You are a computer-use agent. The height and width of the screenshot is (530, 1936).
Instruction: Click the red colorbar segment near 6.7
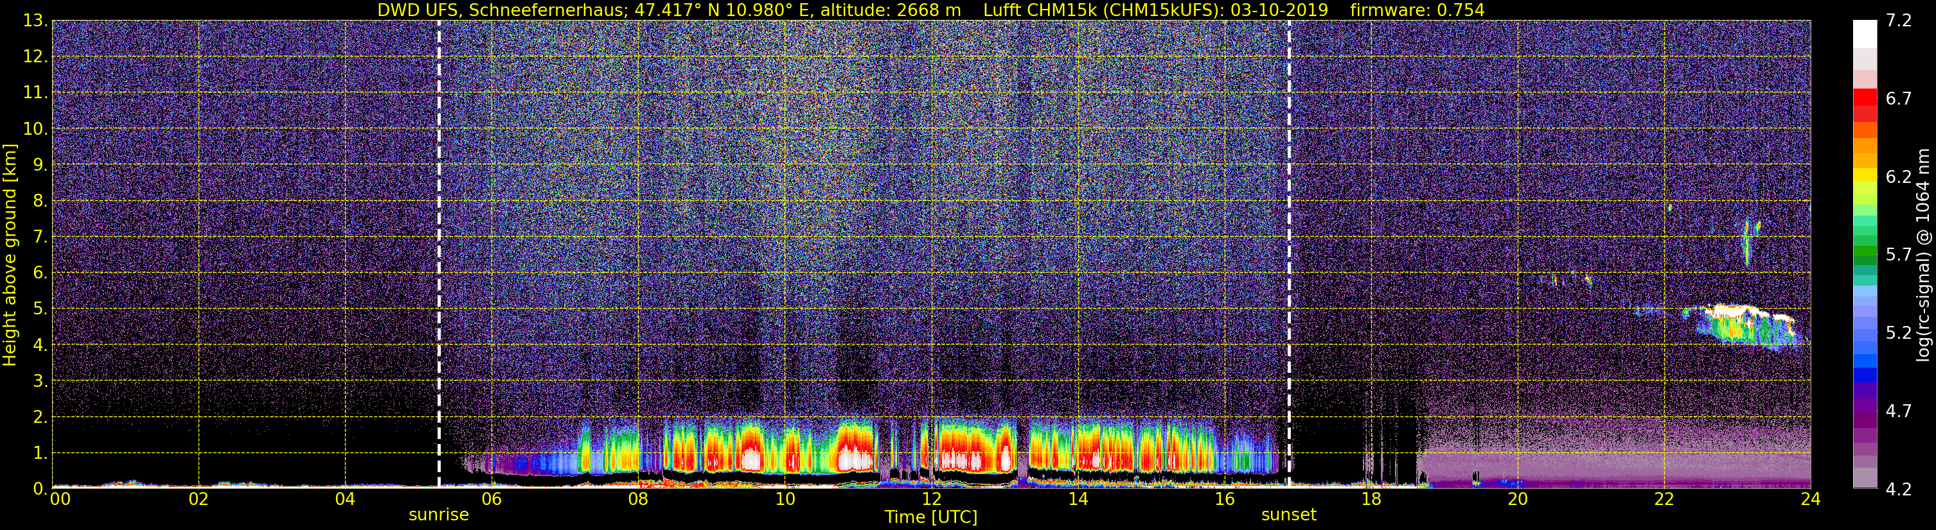tap(1865, 97)
